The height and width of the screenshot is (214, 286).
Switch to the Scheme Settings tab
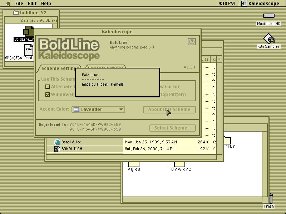coord(58,68)
